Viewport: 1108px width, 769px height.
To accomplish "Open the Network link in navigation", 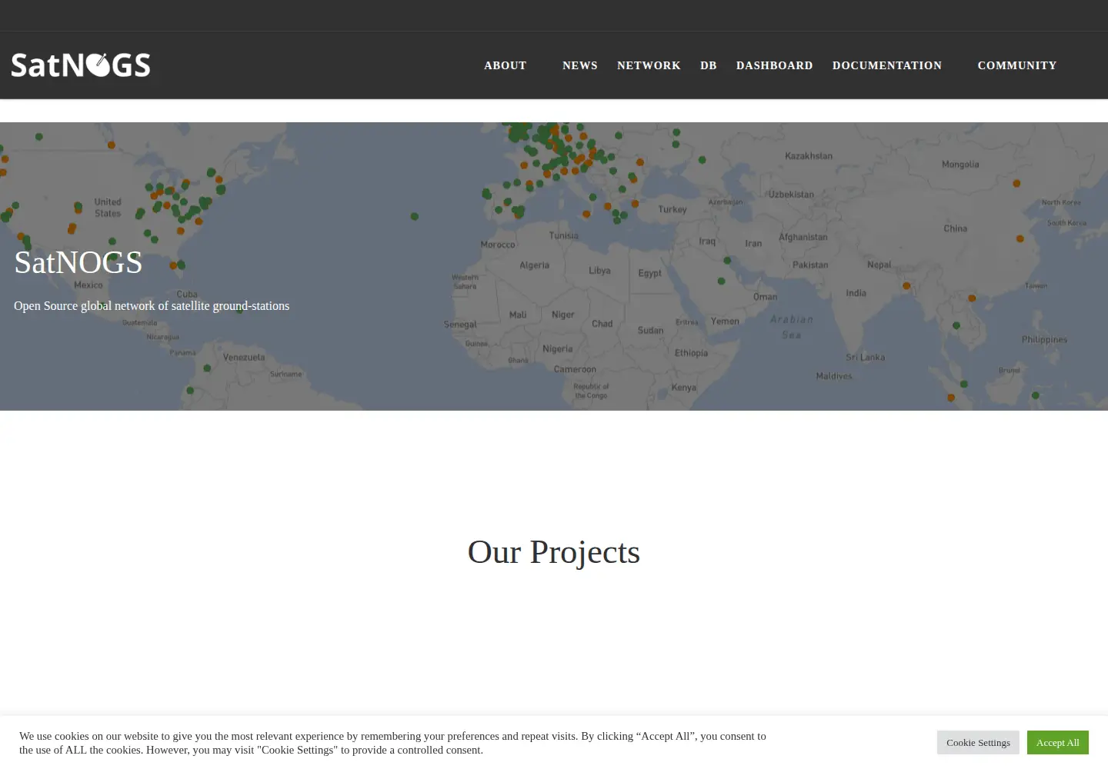I will click(x=649, y=65).
